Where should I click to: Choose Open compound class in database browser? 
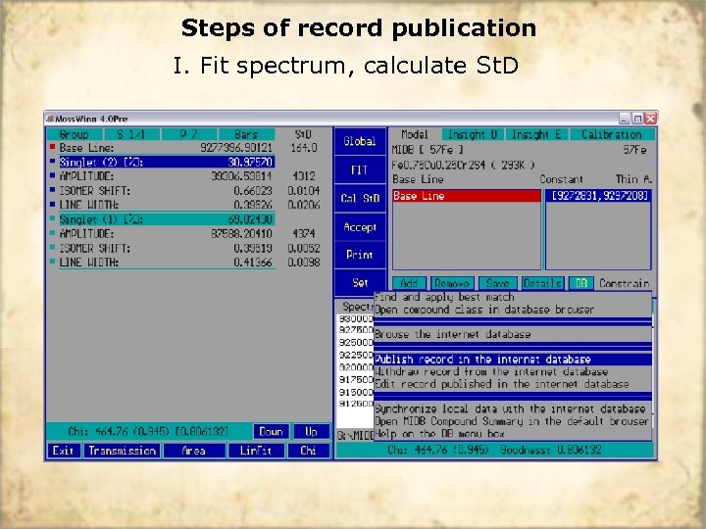coord(513,310)
